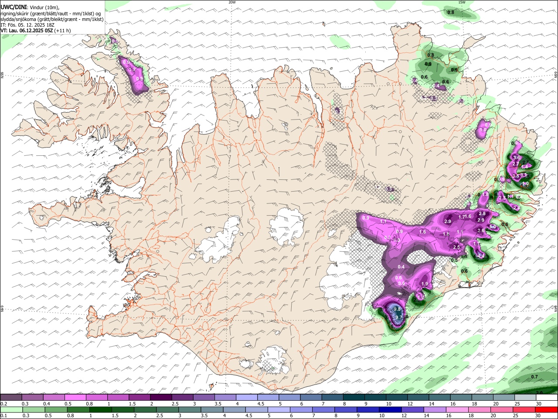This screenshot has width=558, height=419.
Task: Click the top legend swatch between 10 and 12
Action: pos(397,398)
